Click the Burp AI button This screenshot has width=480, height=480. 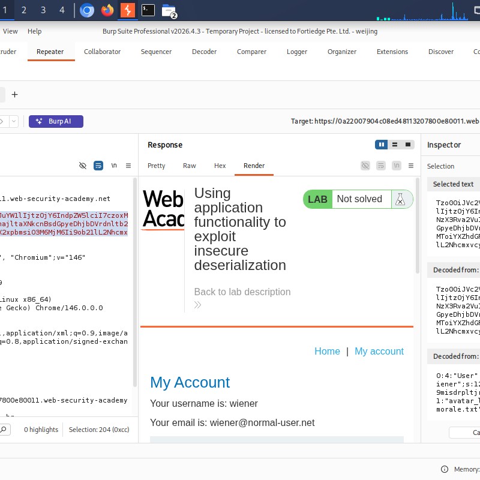coord(56,121)
